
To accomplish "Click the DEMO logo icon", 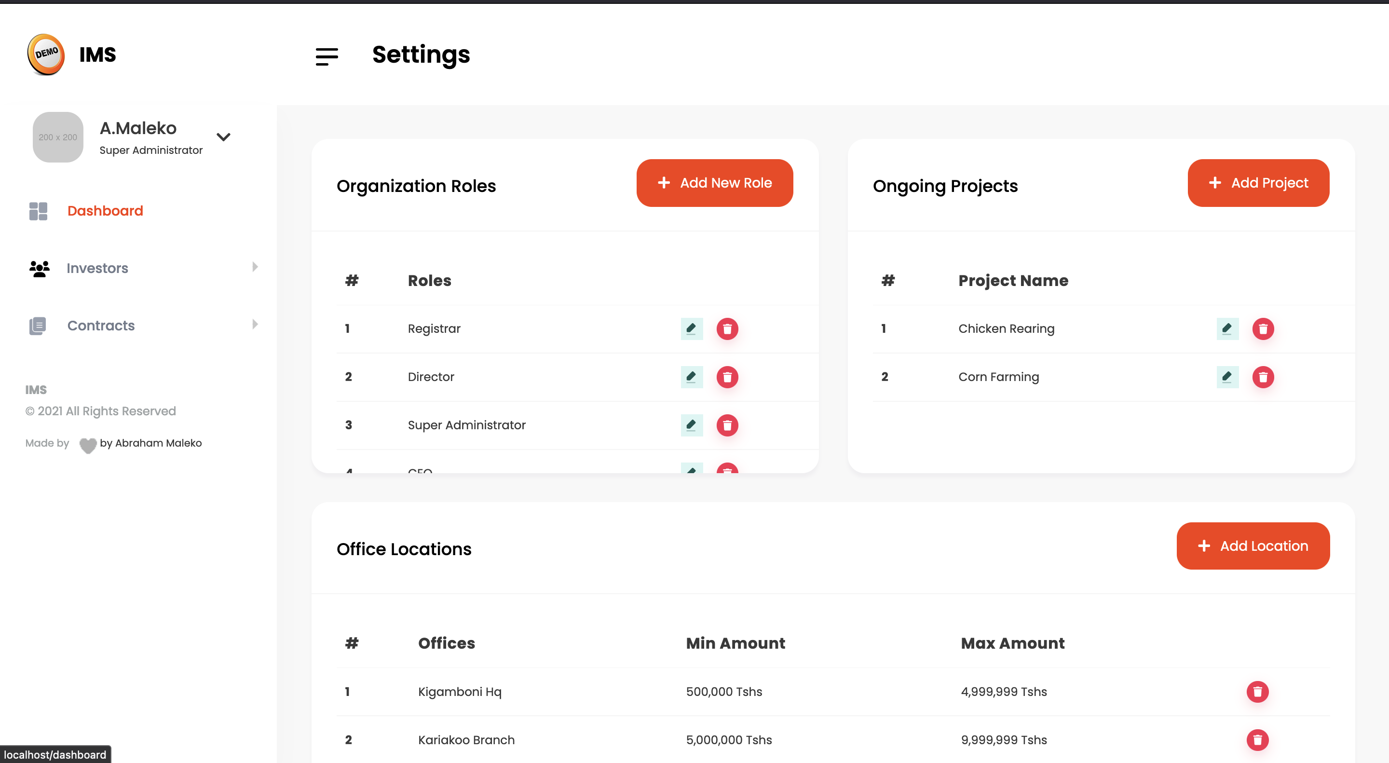I will [x=46, y=54].
